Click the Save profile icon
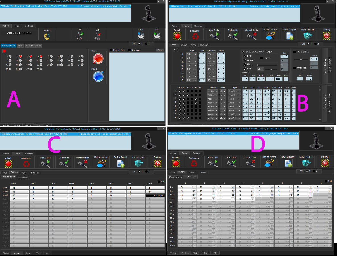 tap(157, 36)
